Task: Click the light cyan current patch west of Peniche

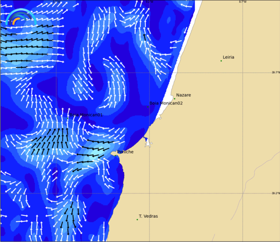Action: (104, 154)
